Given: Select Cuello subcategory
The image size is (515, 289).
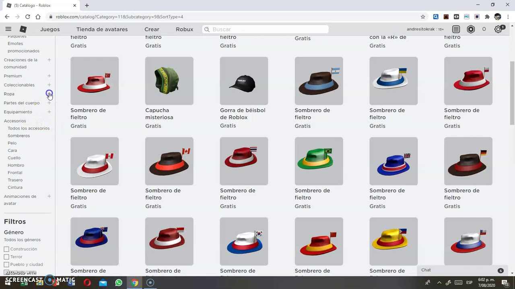Looking at the screenshot, I should pos(14,158).
